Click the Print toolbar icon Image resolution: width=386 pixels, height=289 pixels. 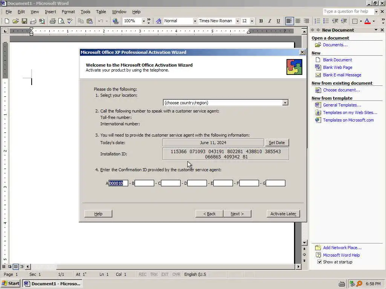click(x=52, y=21)
